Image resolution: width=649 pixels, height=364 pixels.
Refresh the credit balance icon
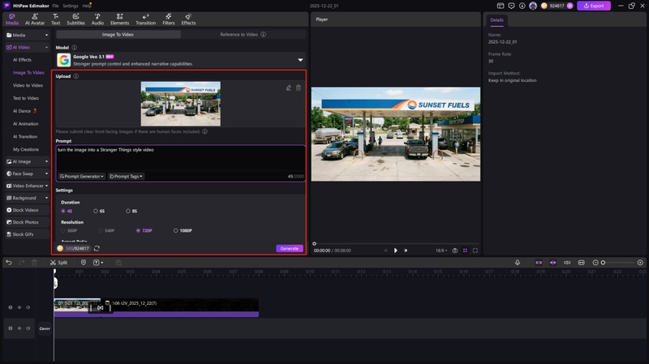pos(97,248)
